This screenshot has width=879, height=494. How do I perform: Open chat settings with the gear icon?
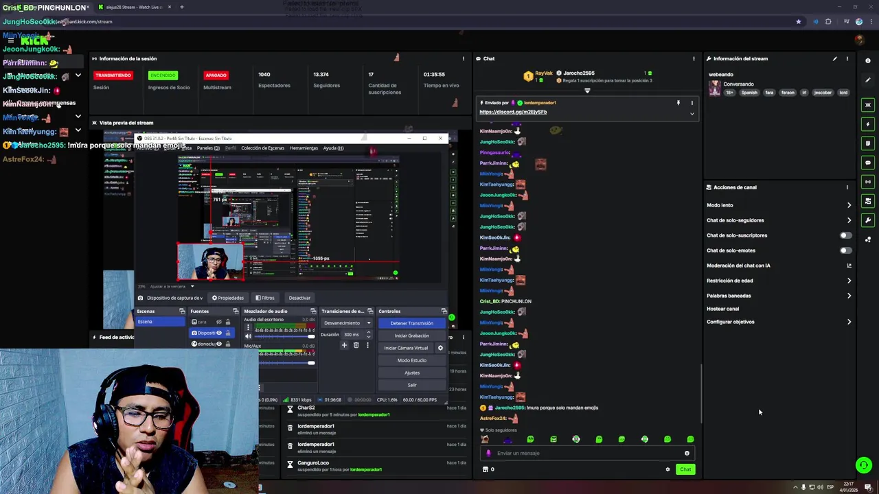coord(667,469)
